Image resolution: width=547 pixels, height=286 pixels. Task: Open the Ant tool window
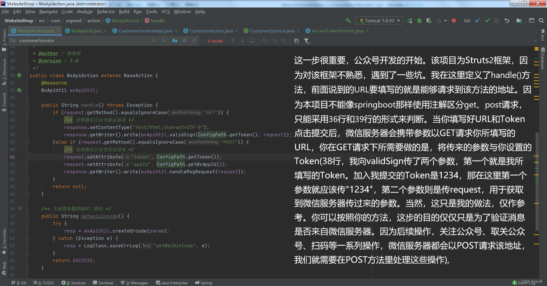[543, 35]
